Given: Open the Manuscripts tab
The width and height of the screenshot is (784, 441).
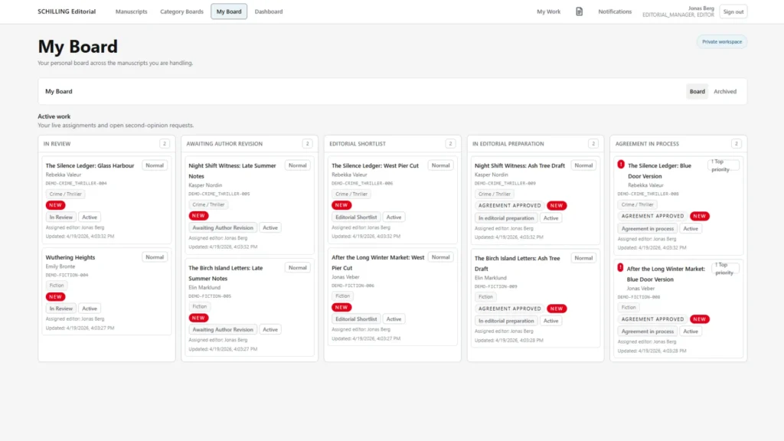Looking at the screenshot, I should click(x=131, y=11).
